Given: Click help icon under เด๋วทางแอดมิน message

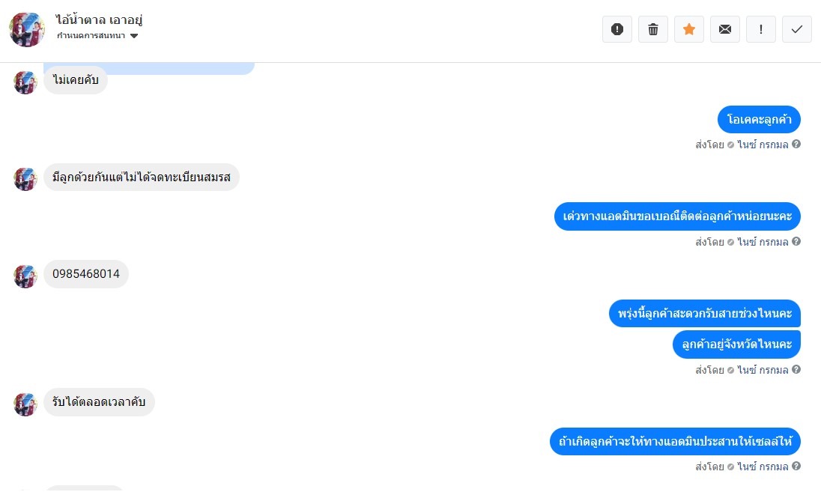Looking at the screenshot, I should 796,241.
